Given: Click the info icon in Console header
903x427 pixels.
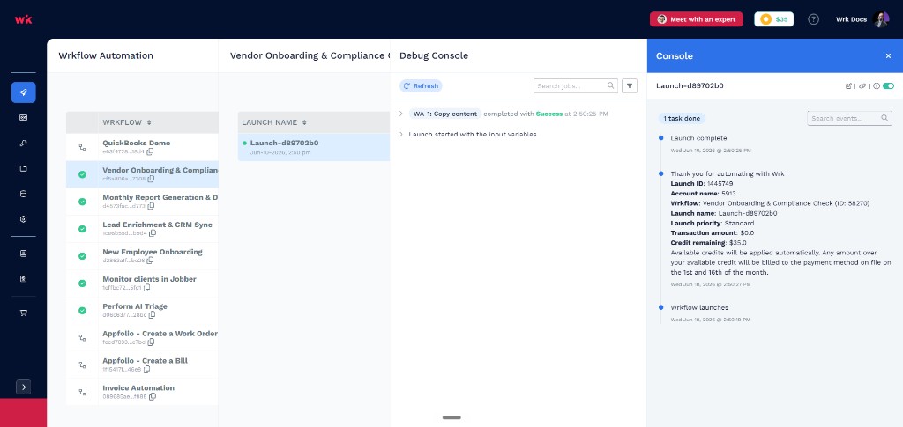Looking at the screenshot, I should pos(876,86).
